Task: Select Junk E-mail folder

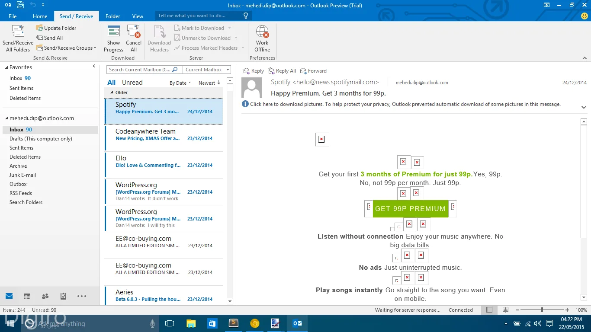Action: click(x=22, y=175)
